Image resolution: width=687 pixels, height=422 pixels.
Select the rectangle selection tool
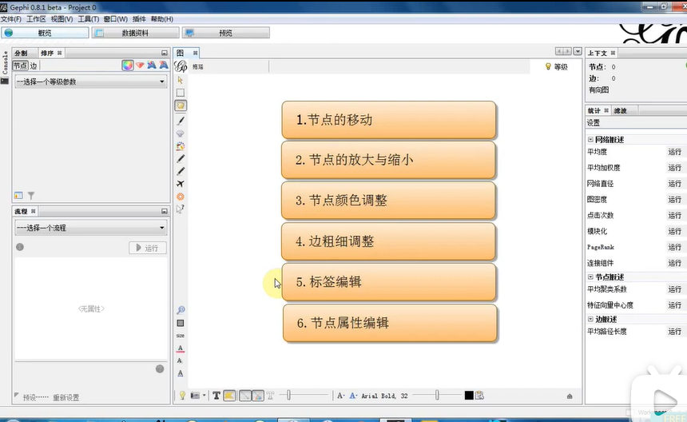point(180,93)
